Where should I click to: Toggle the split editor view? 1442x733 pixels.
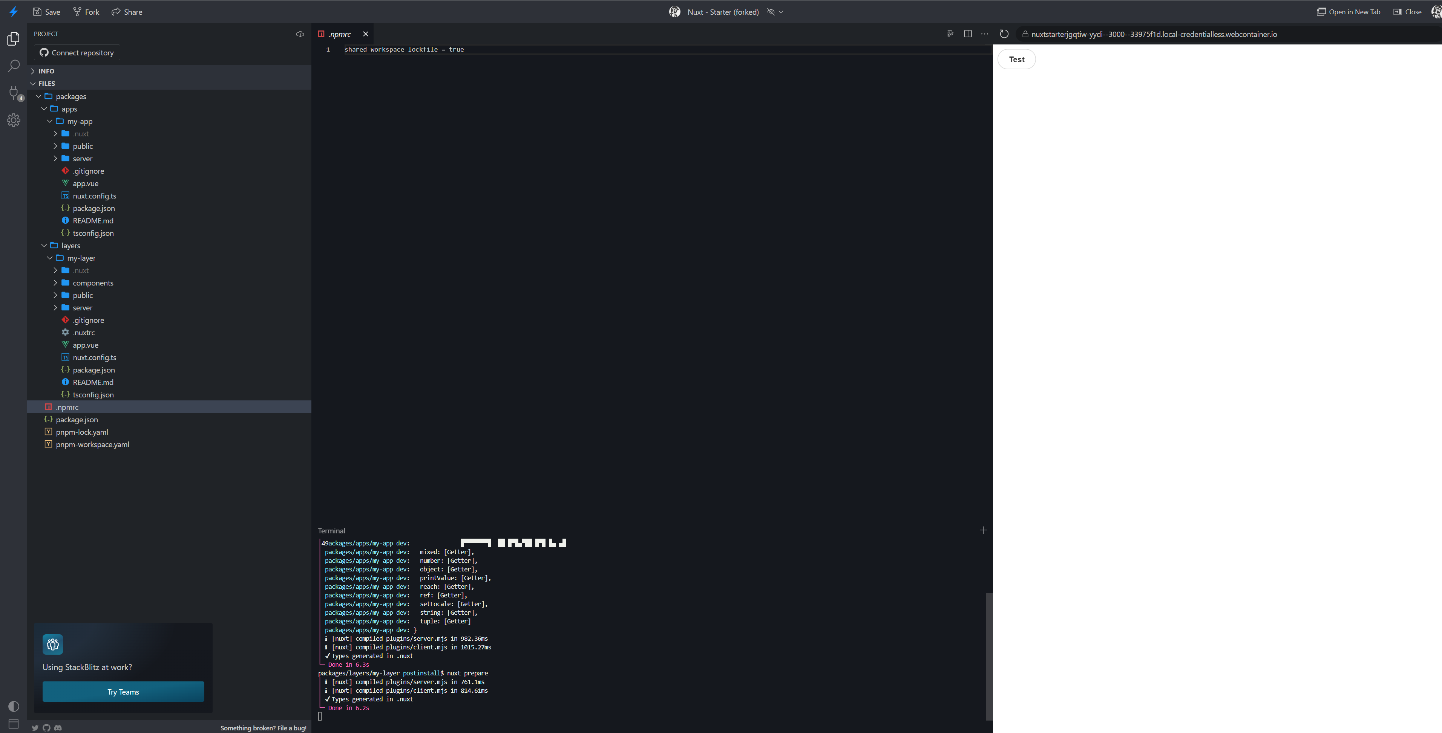pos(968,34)
